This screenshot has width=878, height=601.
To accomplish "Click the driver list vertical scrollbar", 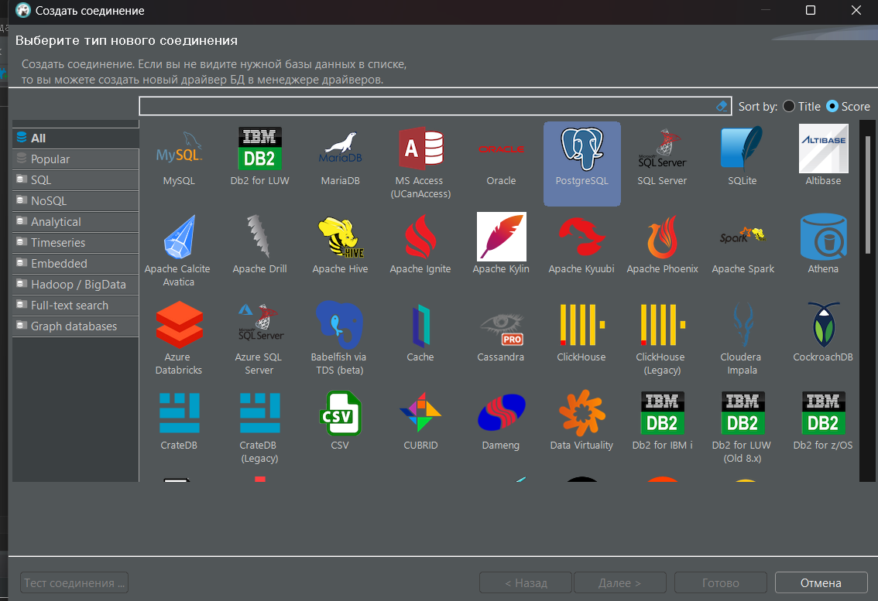I will tap(868, 195).
